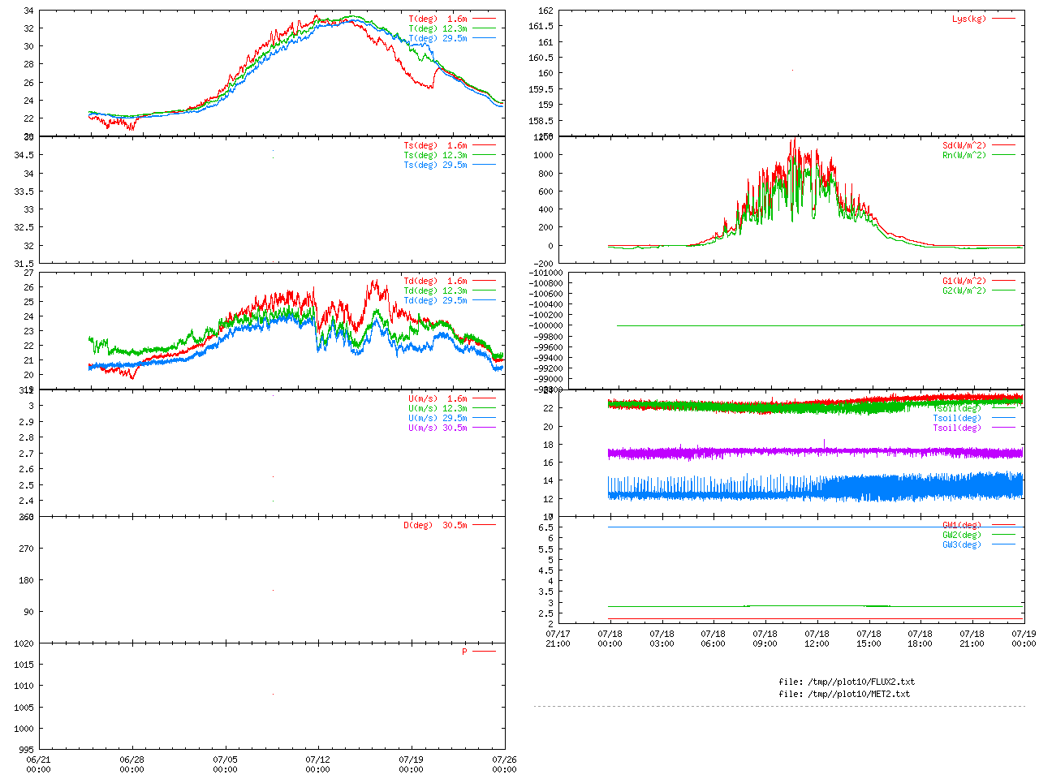Click the Lys(kg) legend entry

coord(969,19)
